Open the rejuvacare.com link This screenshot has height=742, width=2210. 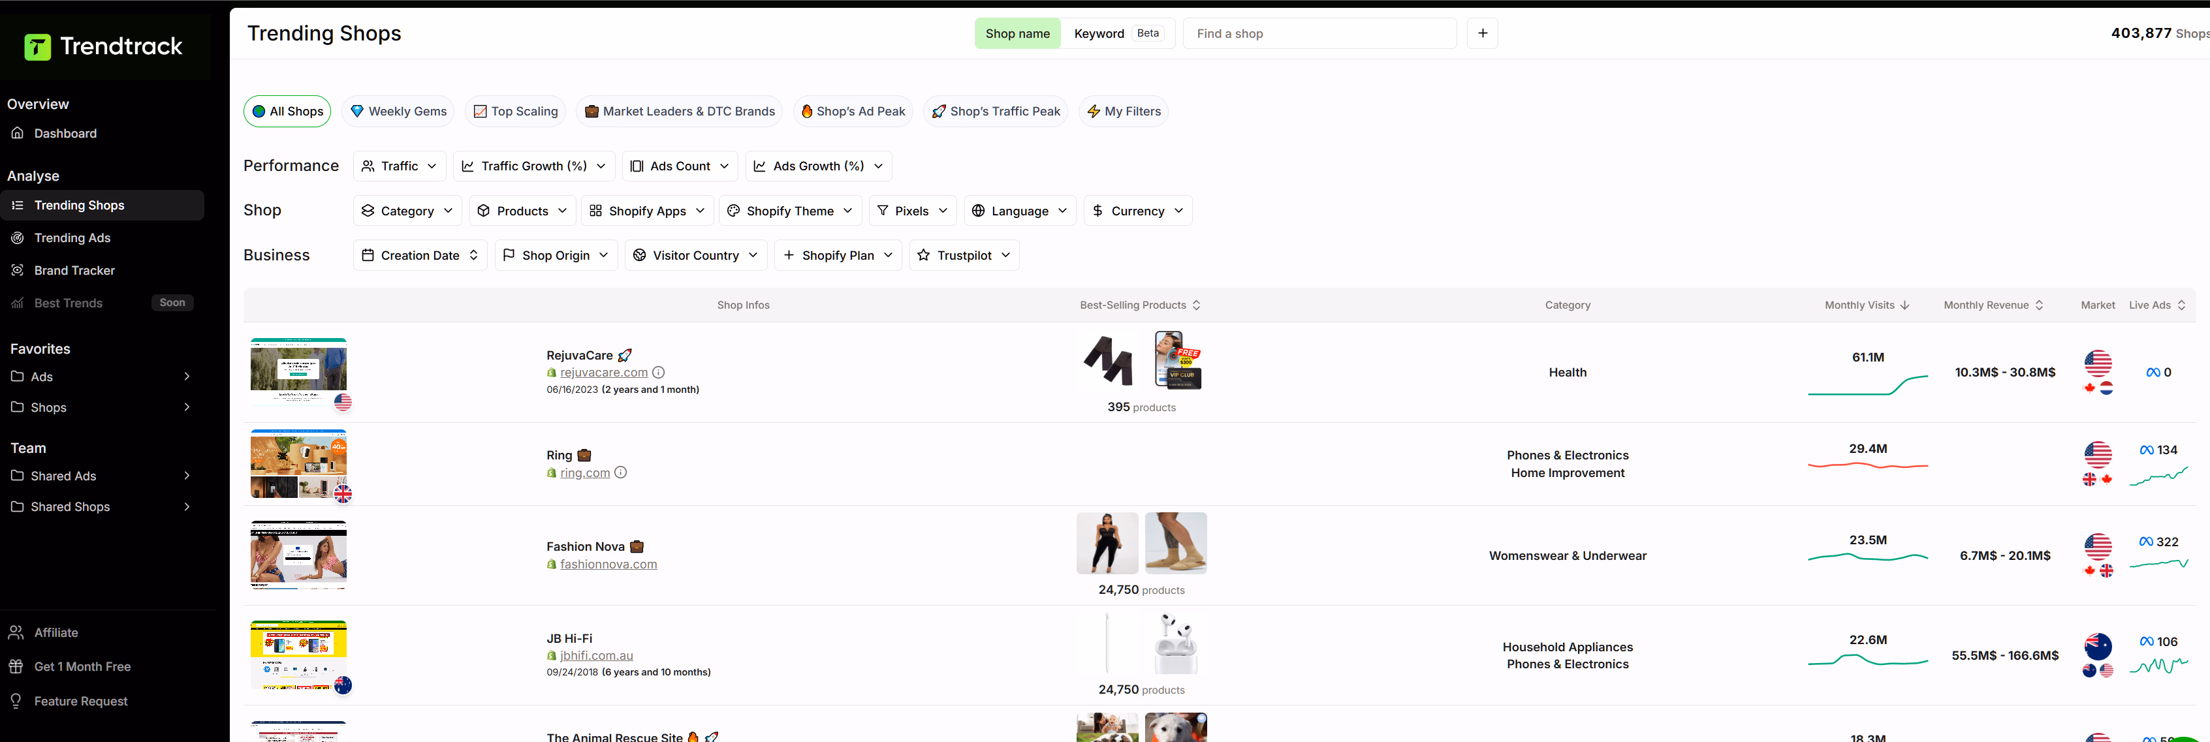click(604, 372)
